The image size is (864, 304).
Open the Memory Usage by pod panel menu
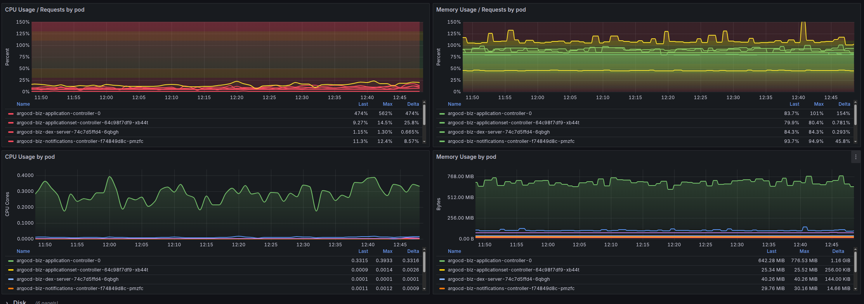pyautogui.click(x=855, y=157)
